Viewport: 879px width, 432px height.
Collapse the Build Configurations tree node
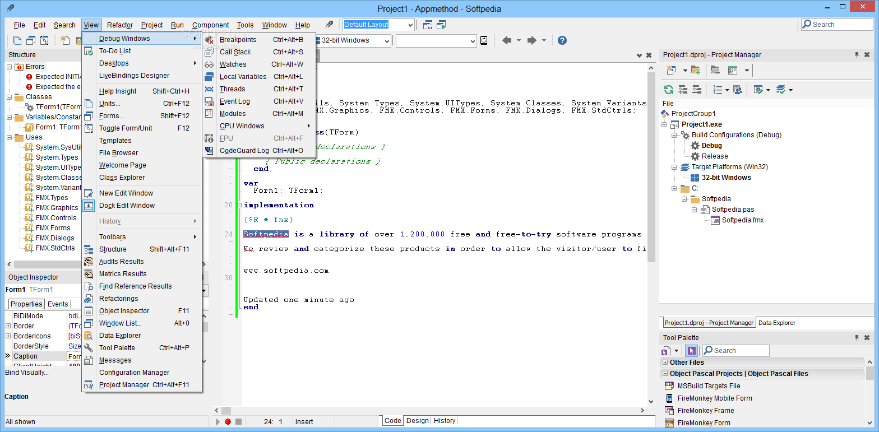[x=674, y=135]
